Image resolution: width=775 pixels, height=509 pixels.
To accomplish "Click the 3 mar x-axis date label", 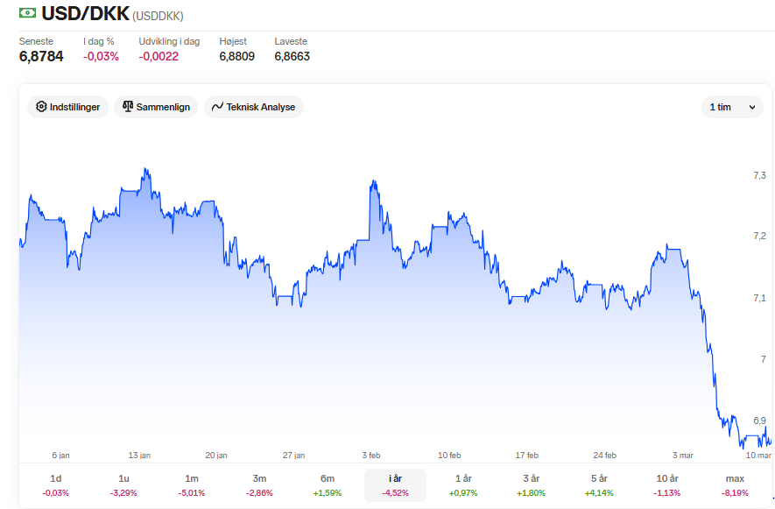I will (682, 455).
